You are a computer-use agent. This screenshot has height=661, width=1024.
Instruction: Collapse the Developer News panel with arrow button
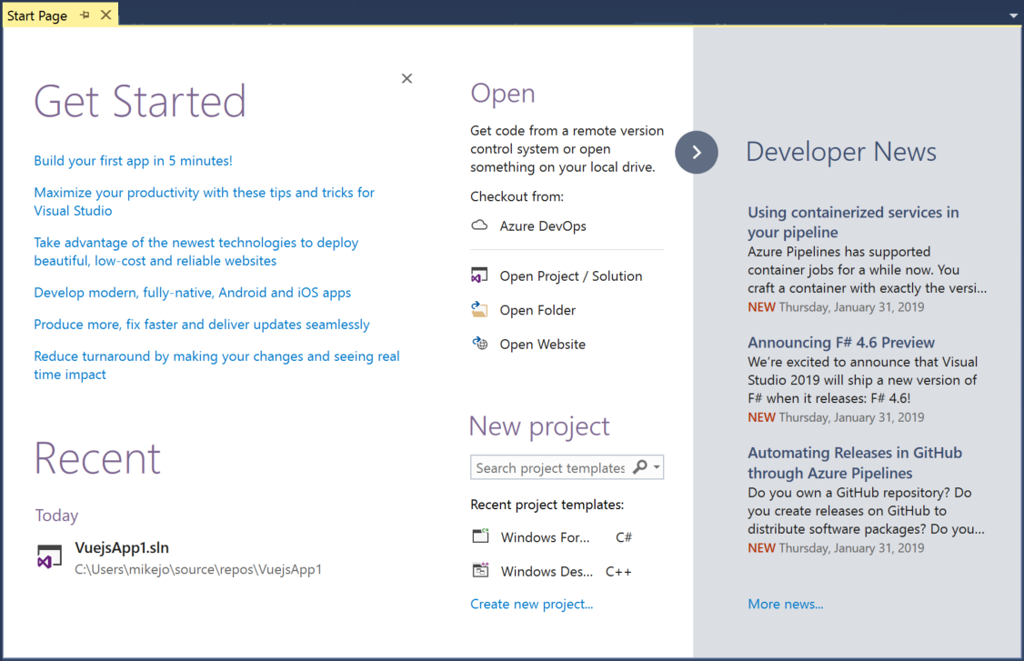[696, 152]
